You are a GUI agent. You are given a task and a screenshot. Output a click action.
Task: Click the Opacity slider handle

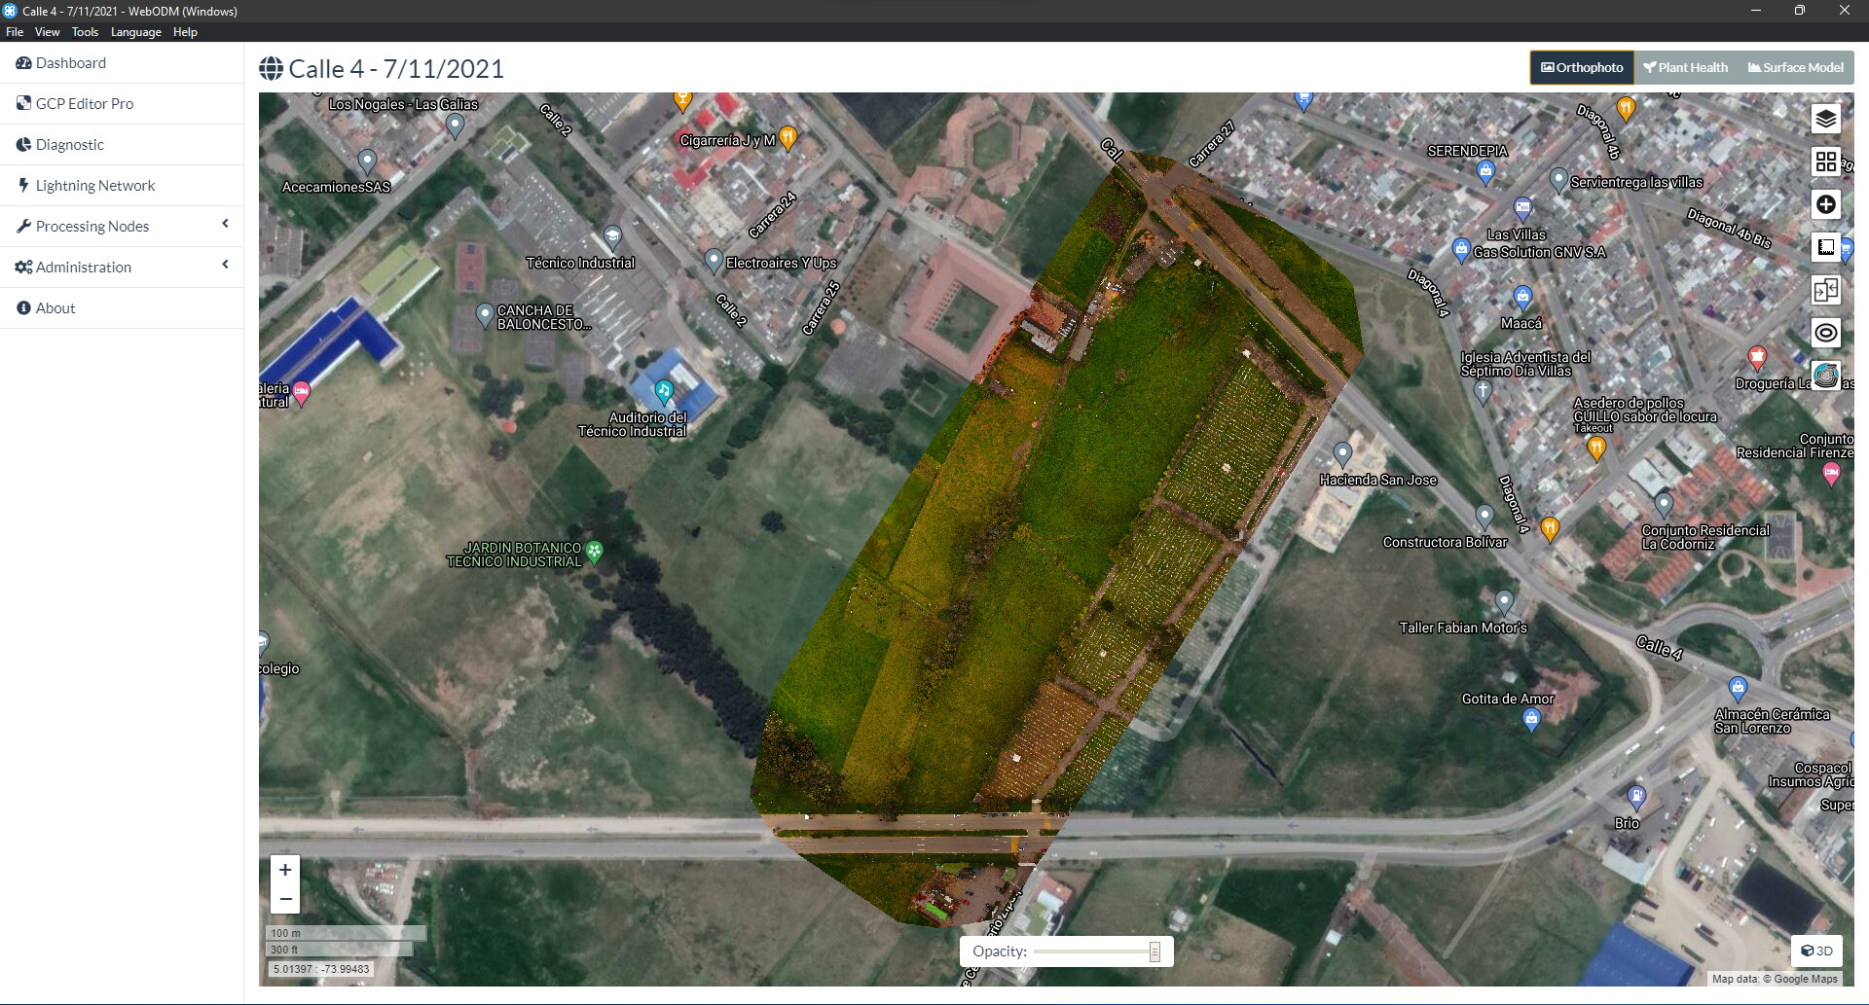point(1154,951)
